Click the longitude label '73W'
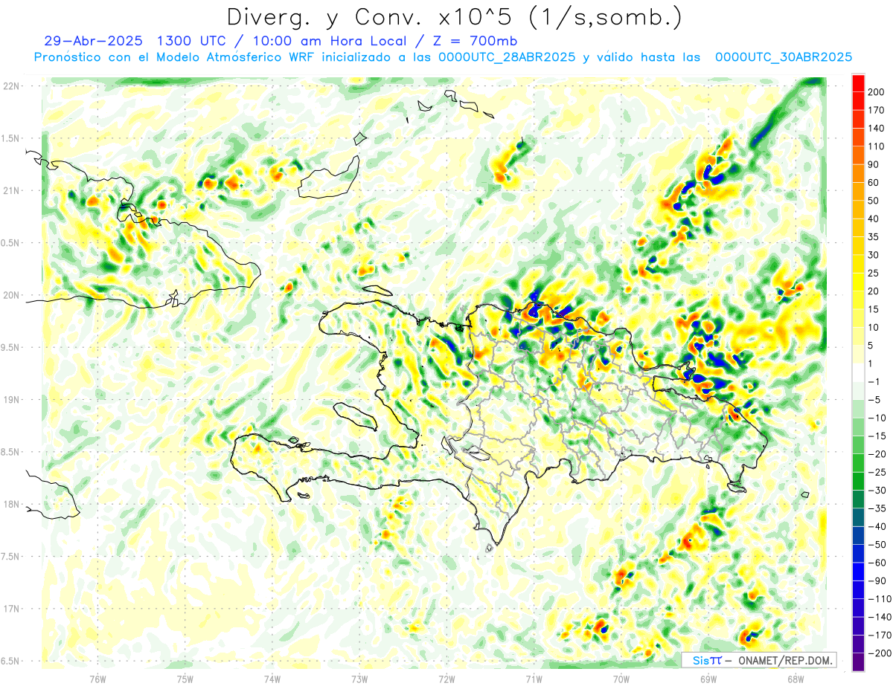 pos(359,679)
